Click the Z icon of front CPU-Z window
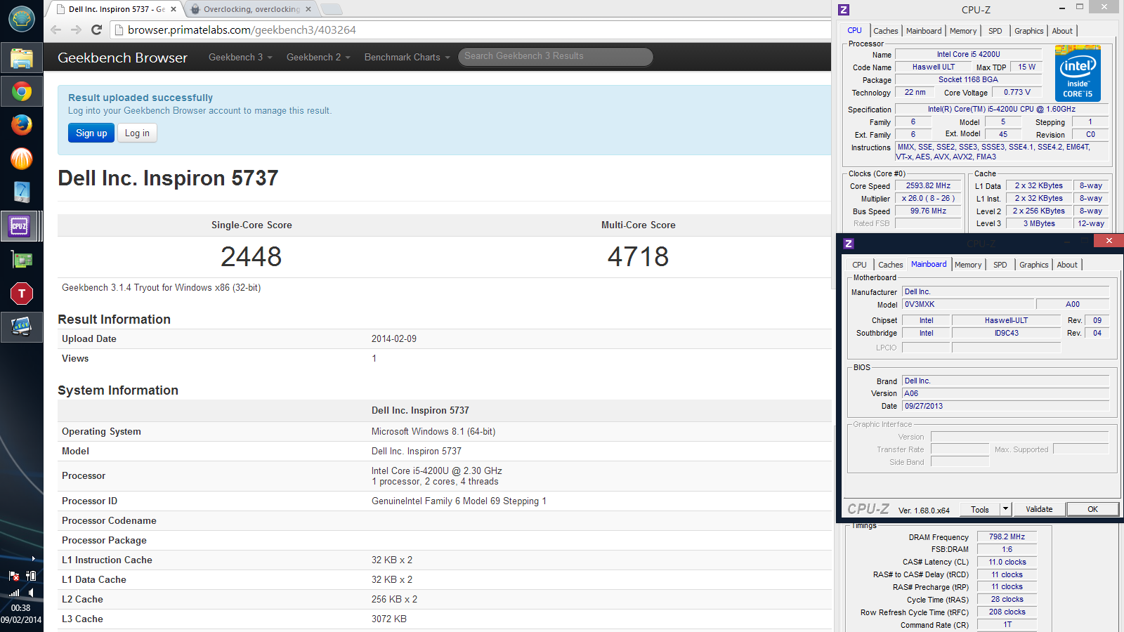The height and width of the screenshot is (632, 1124). click(849, 244)
